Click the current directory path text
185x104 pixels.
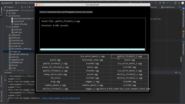(x=66, y=12)
